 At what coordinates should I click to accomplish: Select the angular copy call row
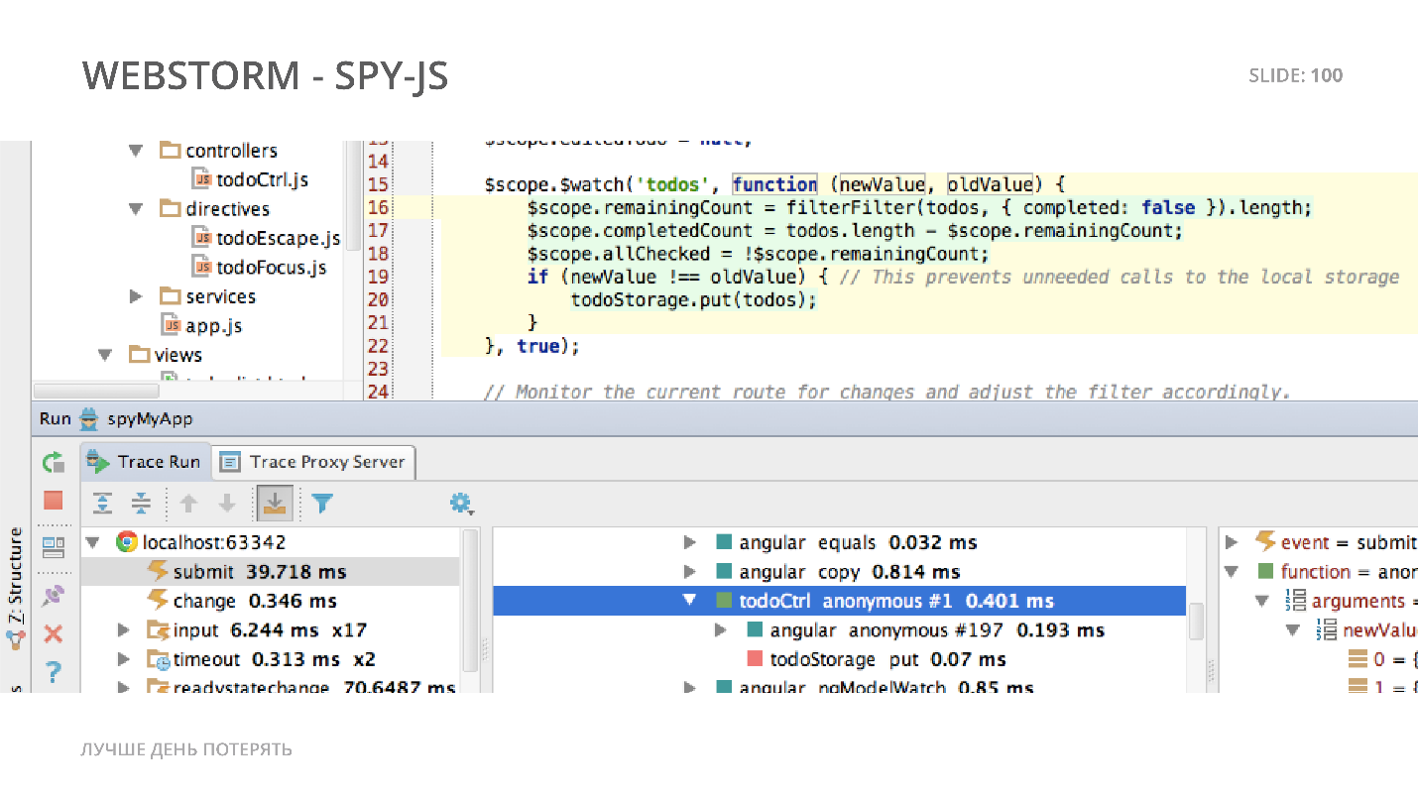839,572
